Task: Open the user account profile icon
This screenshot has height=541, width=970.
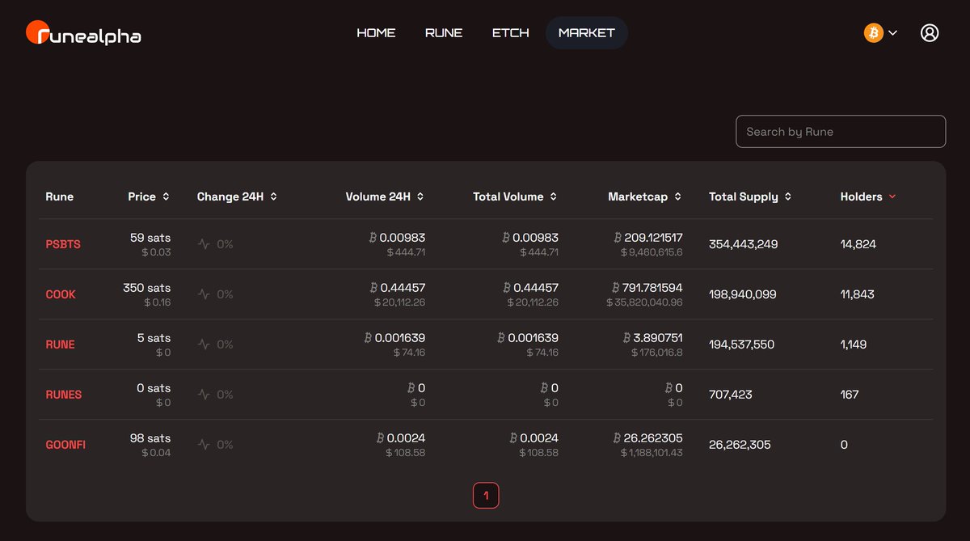Action: (930, 33)
